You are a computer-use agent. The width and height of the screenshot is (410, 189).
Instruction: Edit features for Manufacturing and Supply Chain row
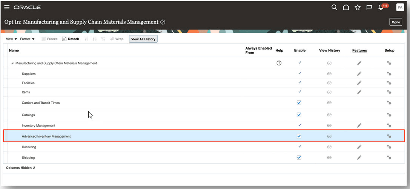(x=359, y=63)
